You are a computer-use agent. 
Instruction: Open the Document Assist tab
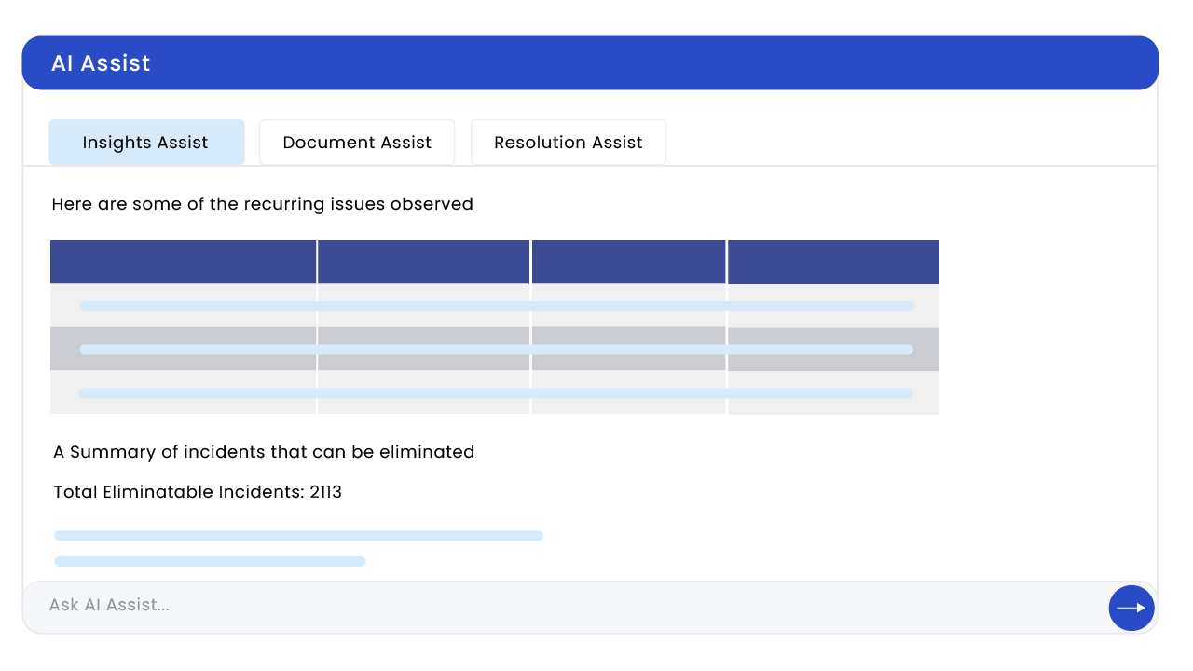357,143
